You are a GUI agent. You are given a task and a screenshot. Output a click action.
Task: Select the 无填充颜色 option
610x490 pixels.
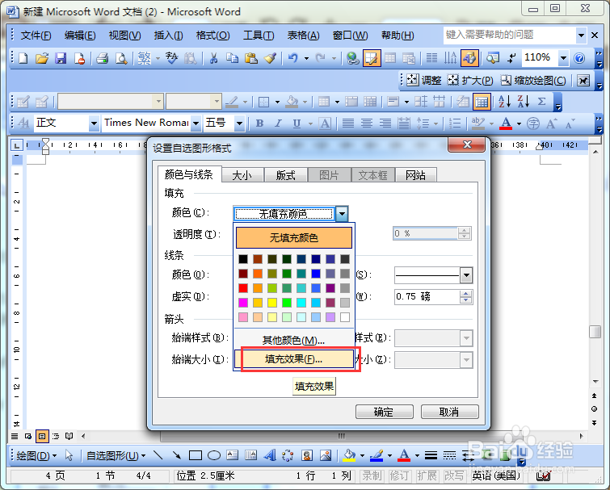click(x=294, y=237)
